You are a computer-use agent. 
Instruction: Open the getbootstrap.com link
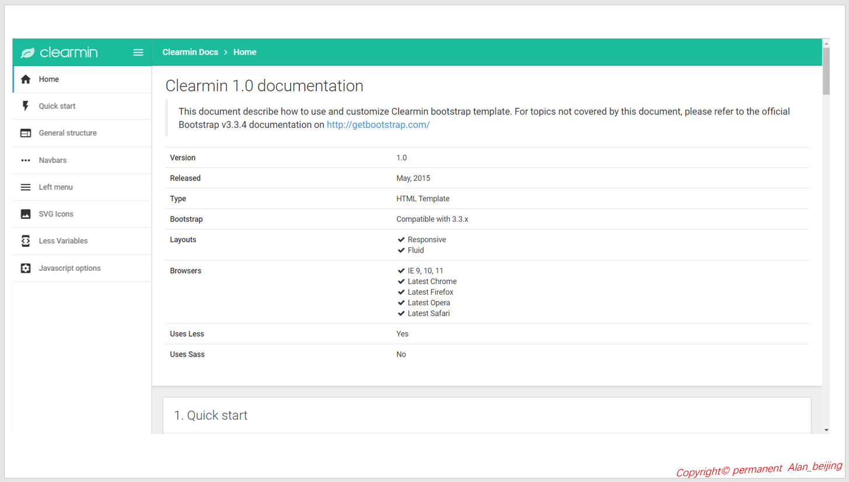pos(378,125)
